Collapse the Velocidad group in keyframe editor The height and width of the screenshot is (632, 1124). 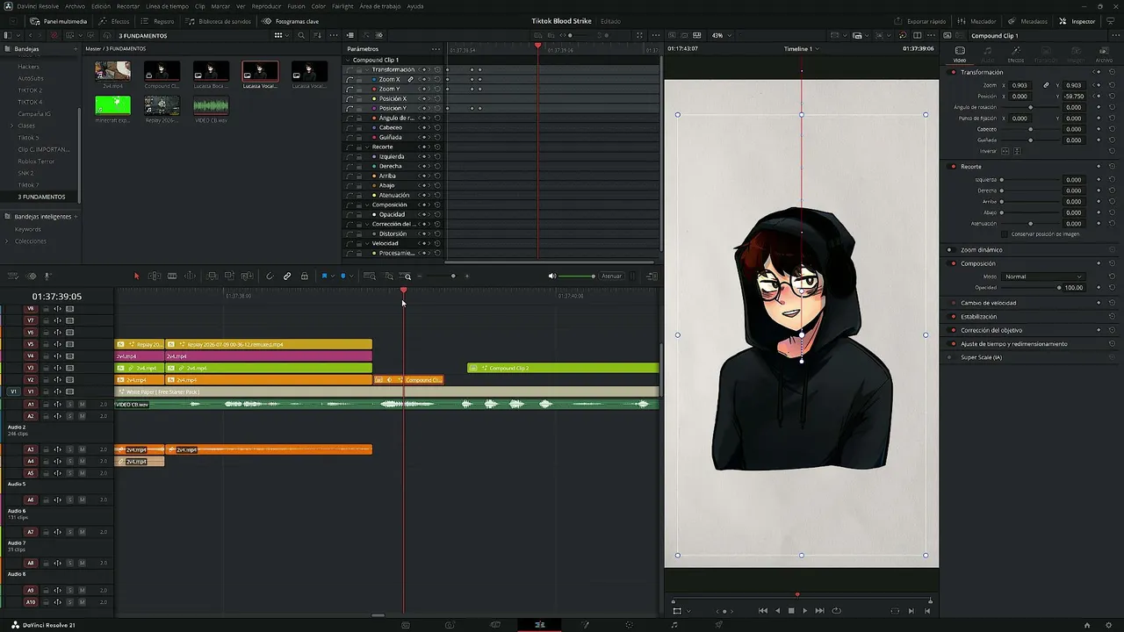click(x=368, y=243)
